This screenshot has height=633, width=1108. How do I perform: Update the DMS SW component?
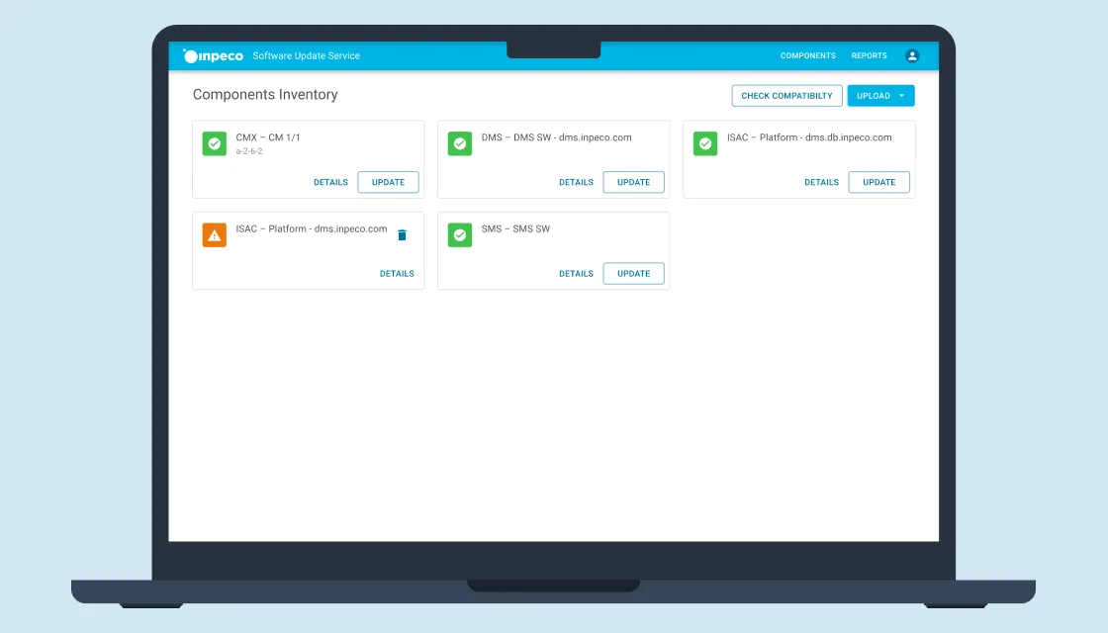[634, 182]
